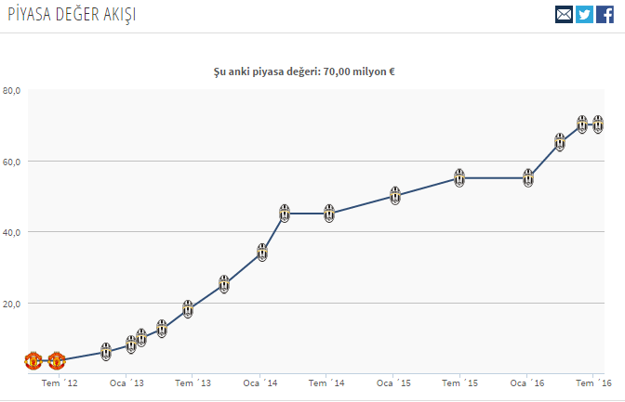The height and width of the screenshot is (402, 625).
Task: Click the Juventus crest directly above Oca '13
Action: (131, 344)
